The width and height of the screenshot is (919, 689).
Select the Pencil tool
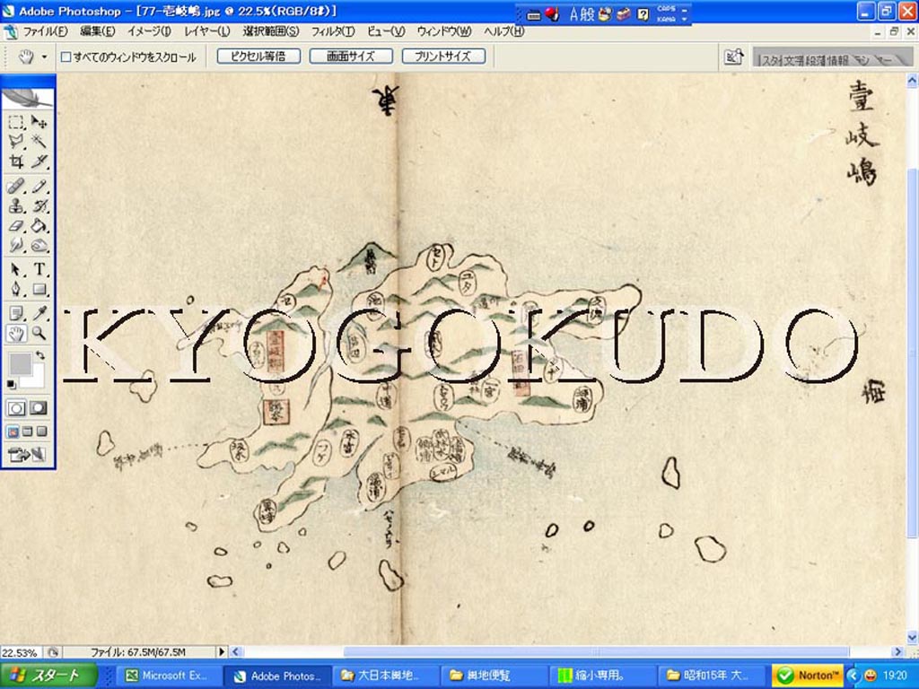point(39,187)
